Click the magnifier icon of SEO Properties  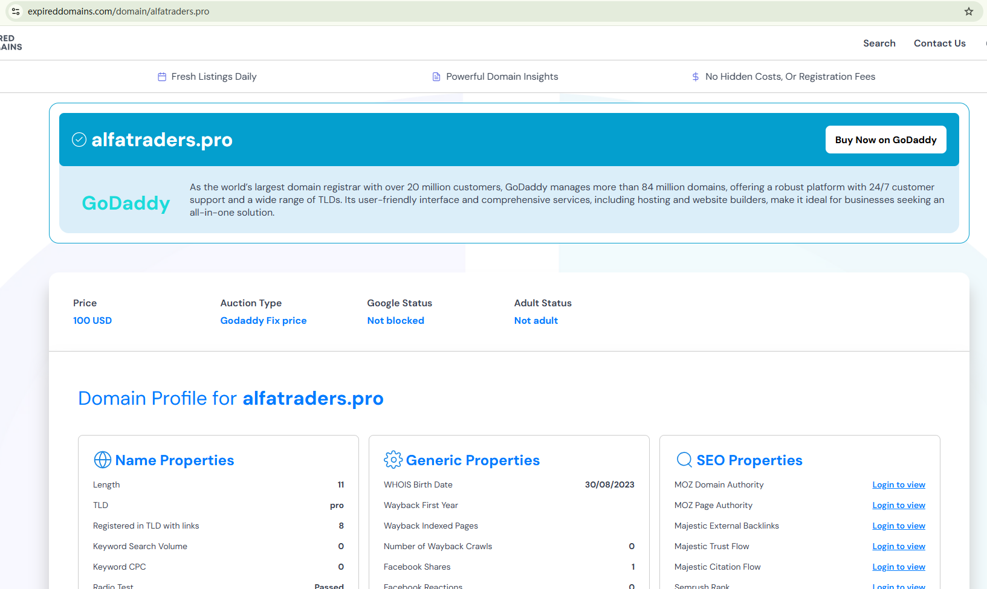pos(684,460)
